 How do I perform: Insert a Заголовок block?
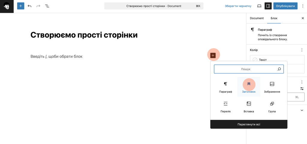[x=249, y=87]
